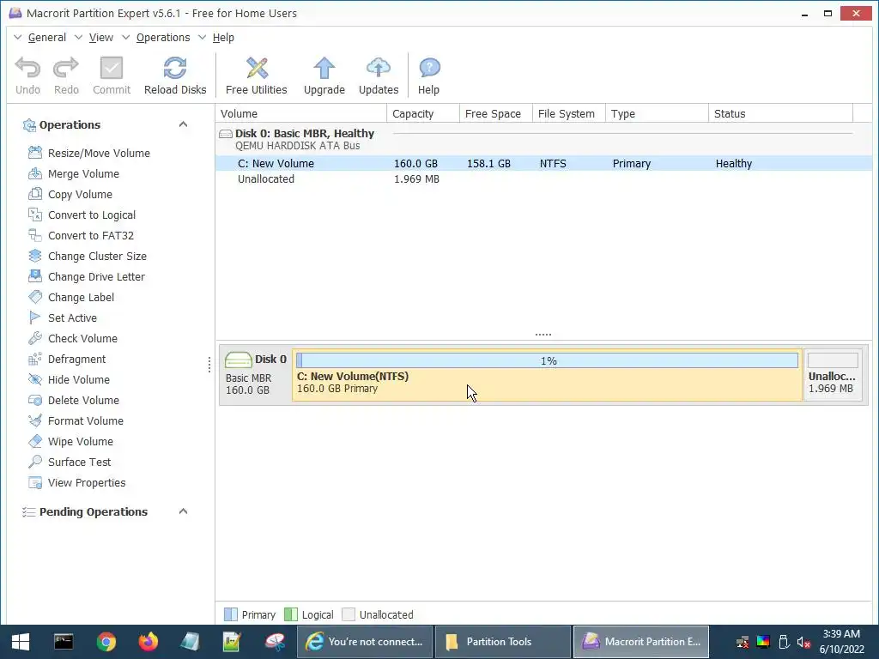Click the horizontal pane splitter dots
The image size is (879, 659).
[x=543, y=335]
